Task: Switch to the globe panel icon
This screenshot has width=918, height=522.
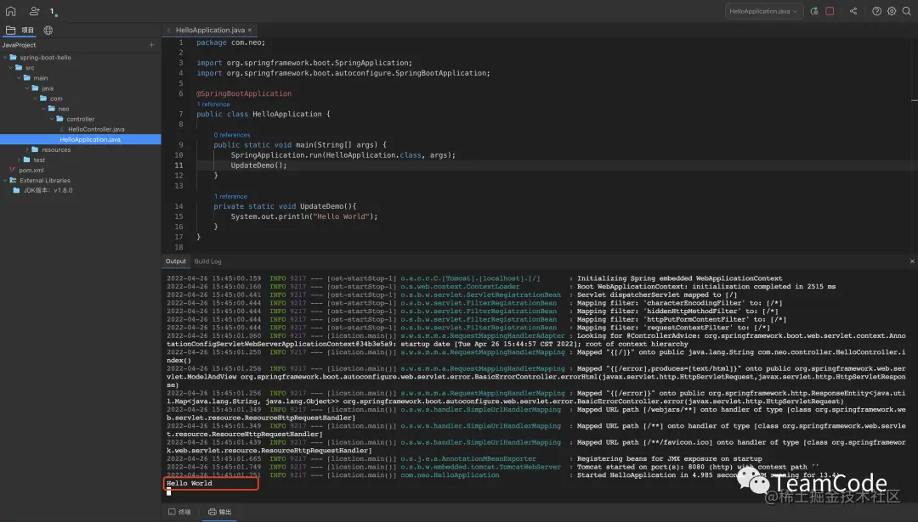Action: pos(48,31)
